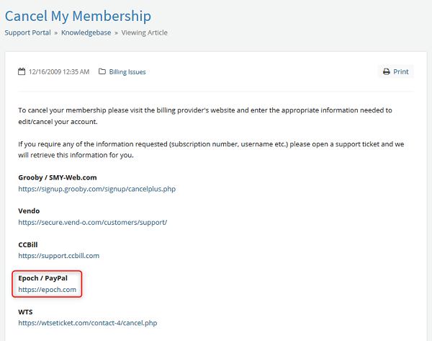This screenshot has height=341, width=432.
Task: Click the Viewing Article breadcrumb text
Action: pyautogui.click(x=145, y=32)
